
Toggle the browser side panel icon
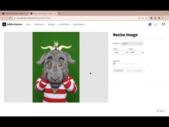click(159, 18)
